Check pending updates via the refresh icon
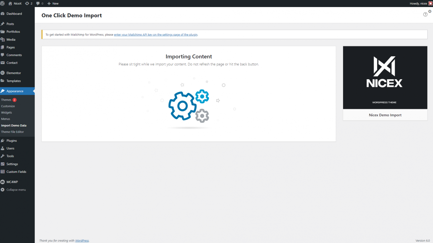433x243 pixels. (x=27, y=3)
